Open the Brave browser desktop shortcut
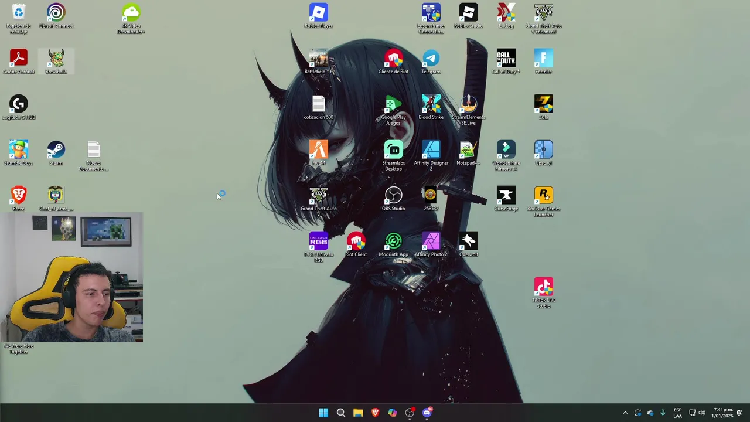 pyautogui.click(x=19, y=199)
